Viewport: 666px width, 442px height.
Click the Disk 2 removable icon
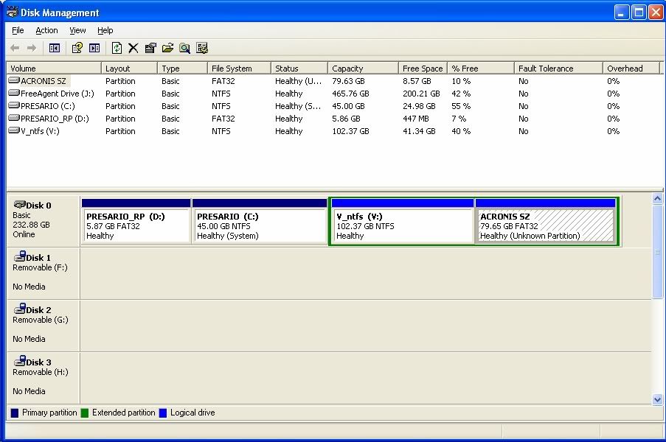point(19,309)
